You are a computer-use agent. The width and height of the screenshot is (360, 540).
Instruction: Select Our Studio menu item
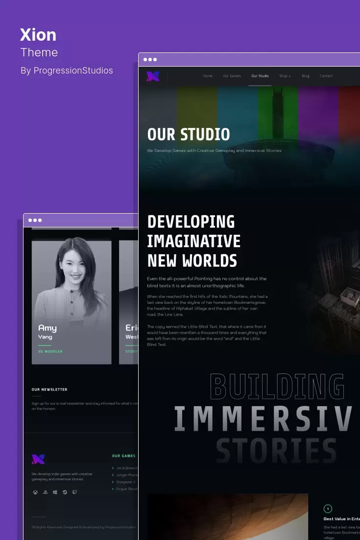260,76
